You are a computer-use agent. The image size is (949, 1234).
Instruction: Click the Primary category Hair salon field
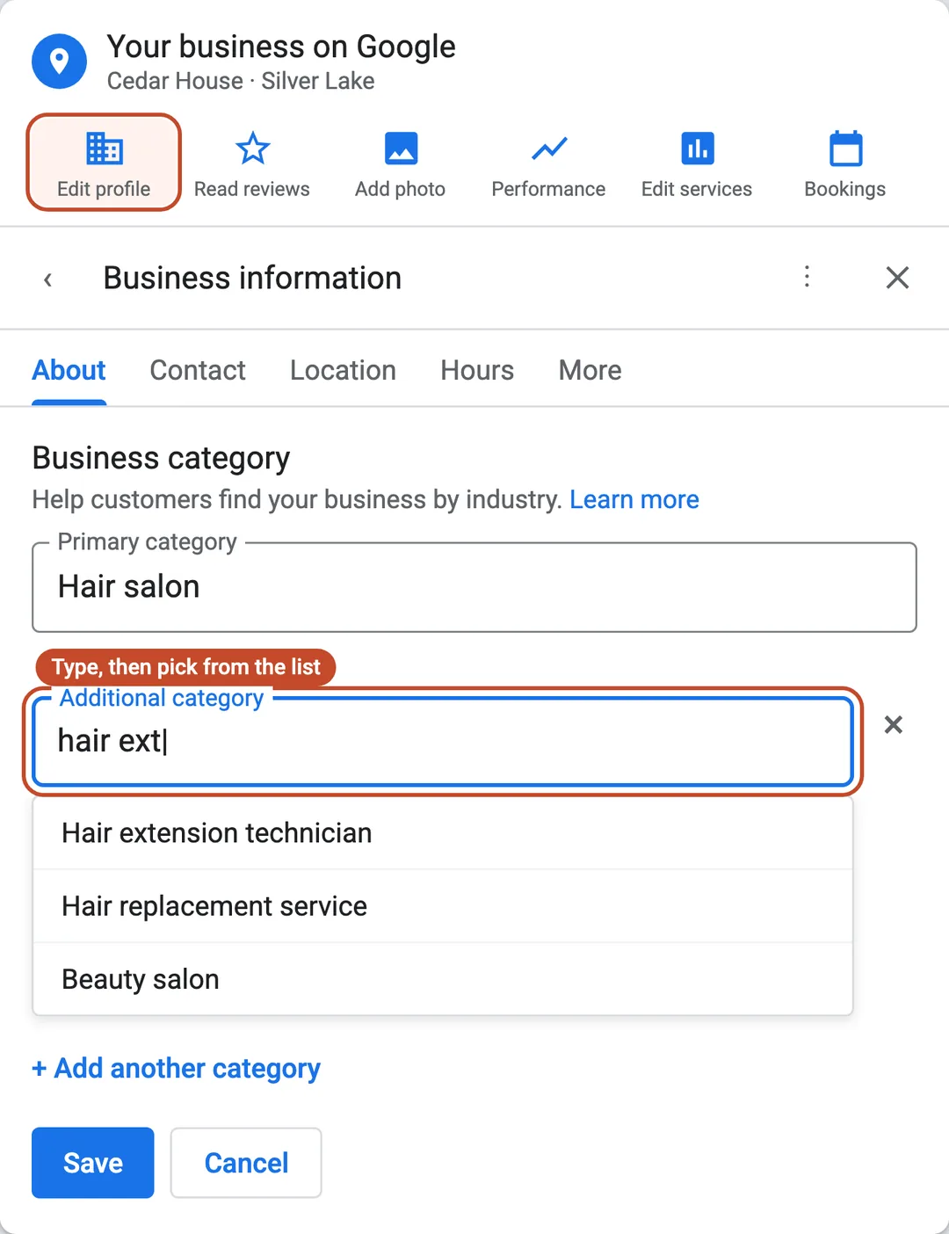pyautogui.click(x=474, y=587)
